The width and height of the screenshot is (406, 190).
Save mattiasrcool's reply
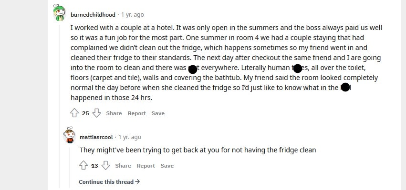[x=167, y=166]
